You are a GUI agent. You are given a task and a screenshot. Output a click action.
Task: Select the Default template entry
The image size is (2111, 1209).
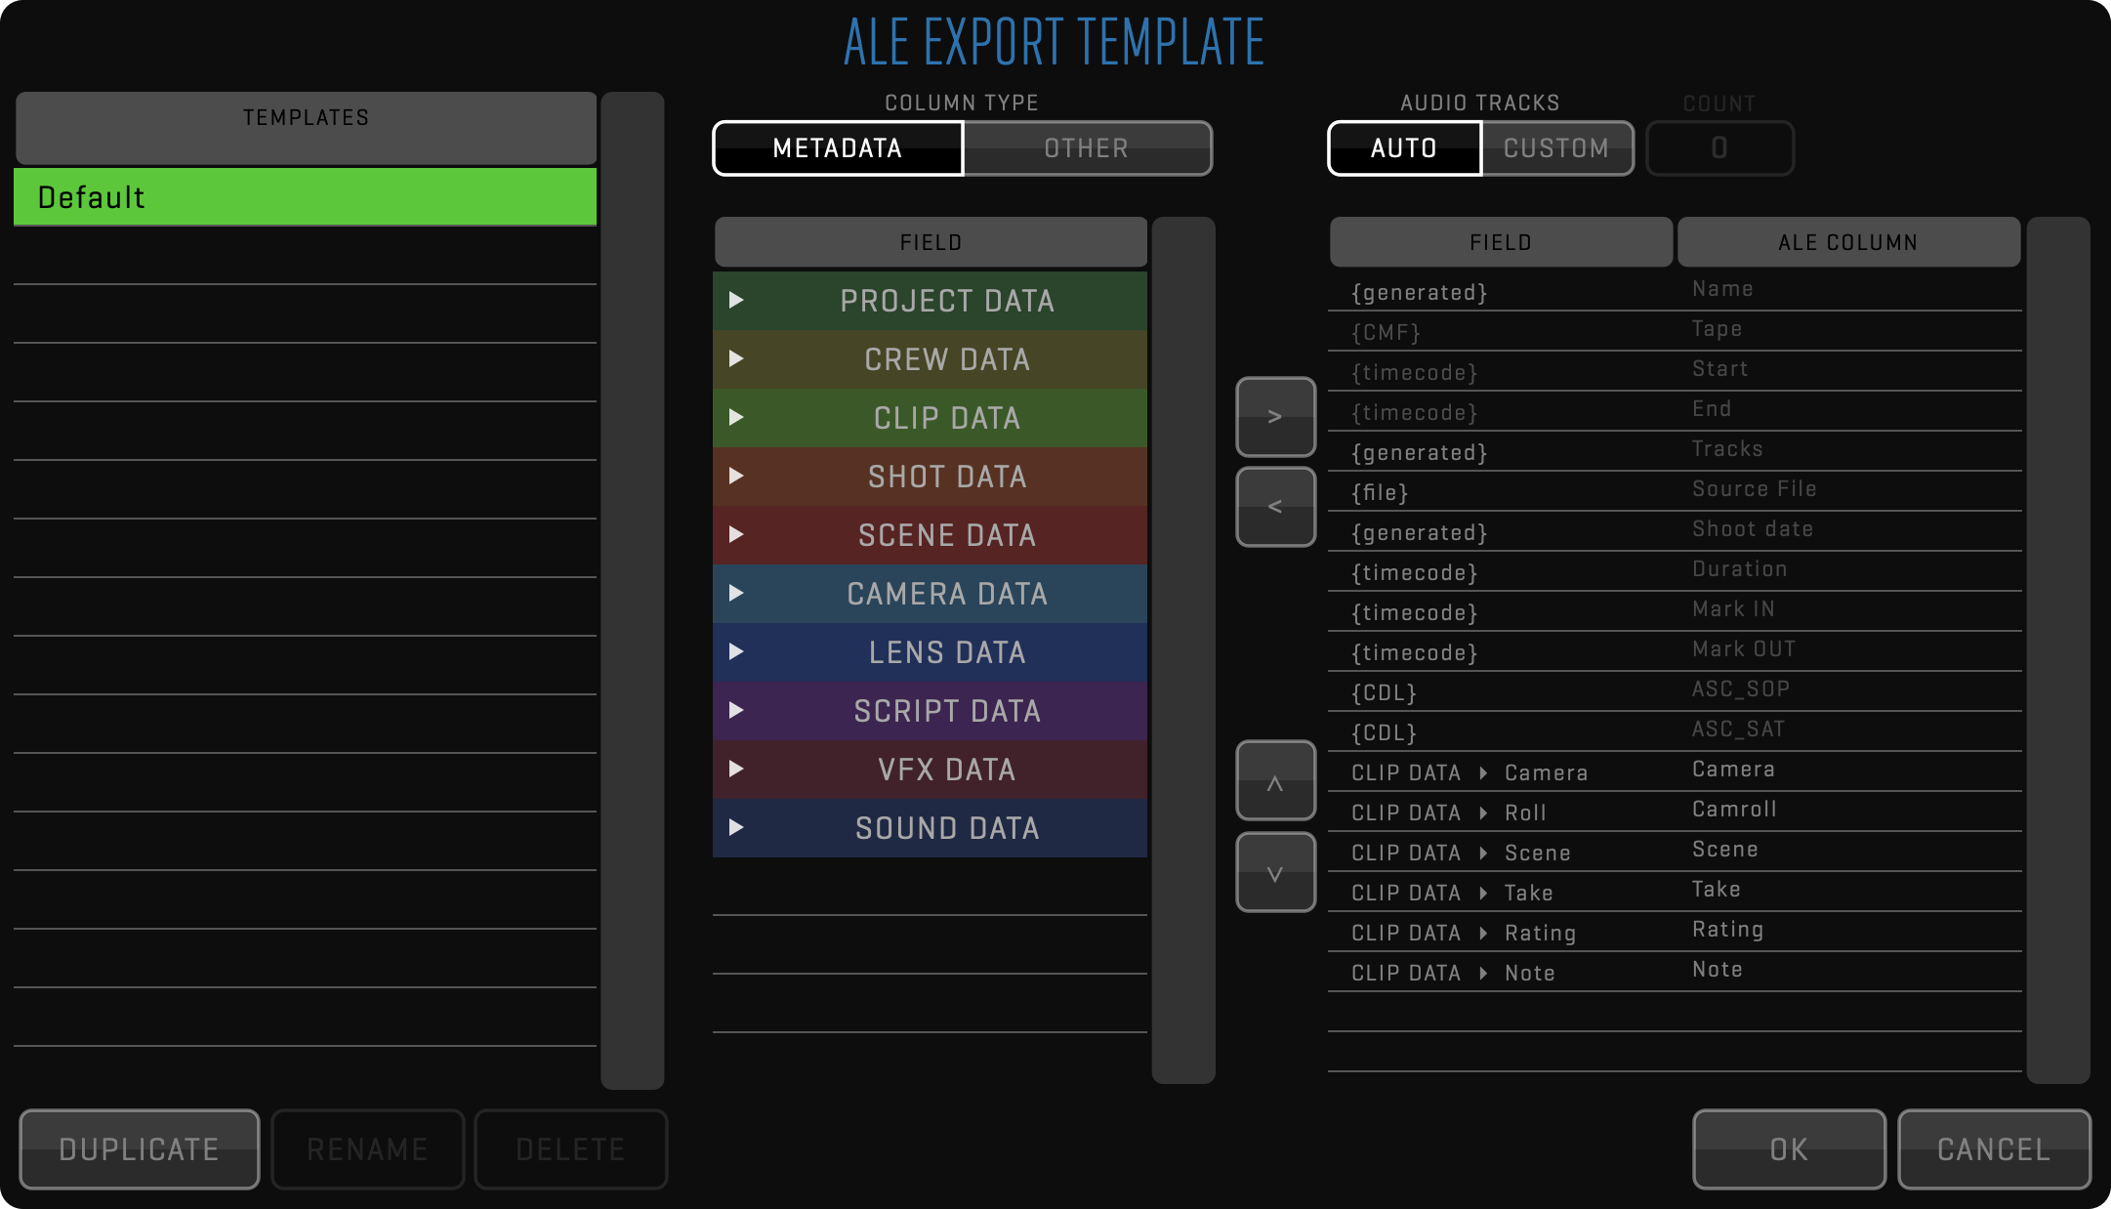pyautogui.click(x=305, y=197)
